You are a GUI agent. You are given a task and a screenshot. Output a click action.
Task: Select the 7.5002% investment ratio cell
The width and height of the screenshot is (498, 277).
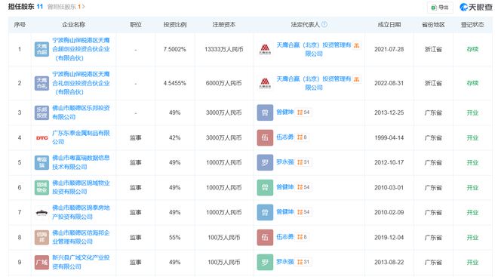[175, 49]
